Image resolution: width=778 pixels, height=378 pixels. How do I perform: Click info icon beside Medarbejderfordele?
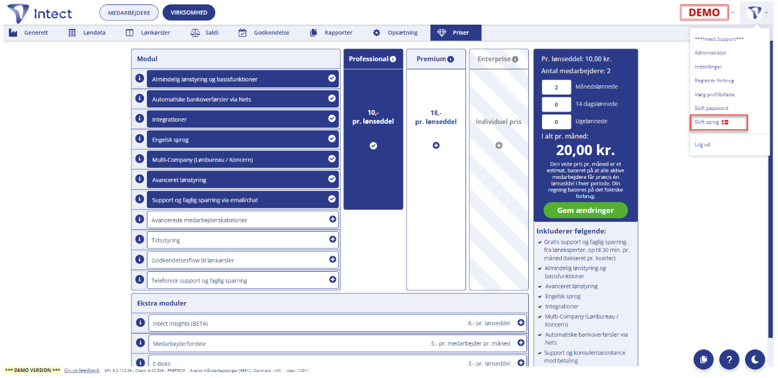[140, 343]
